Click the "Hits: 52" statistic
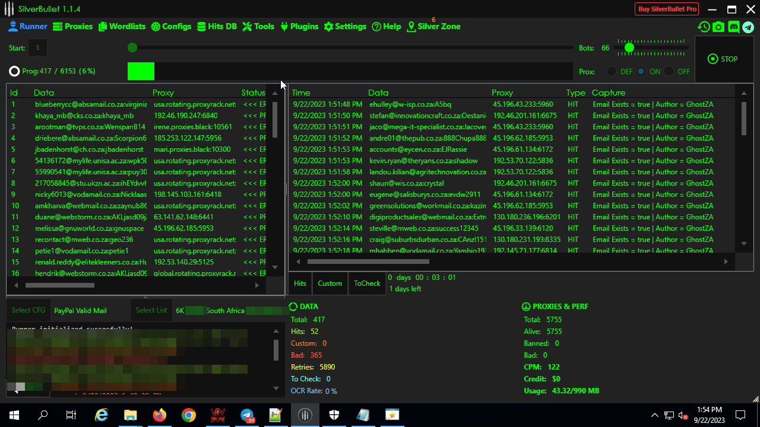This screenshot has height=427, width=760. (x=305, y=332)
